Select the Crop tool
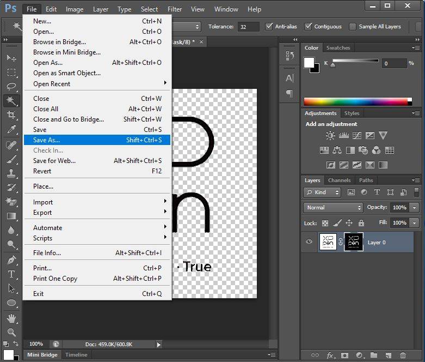Viewport: 425px width, 362px height. 11,115
